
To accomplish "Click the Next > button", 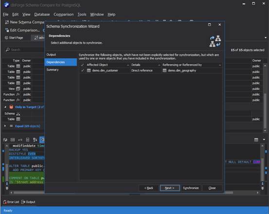I will pos(170,188).
